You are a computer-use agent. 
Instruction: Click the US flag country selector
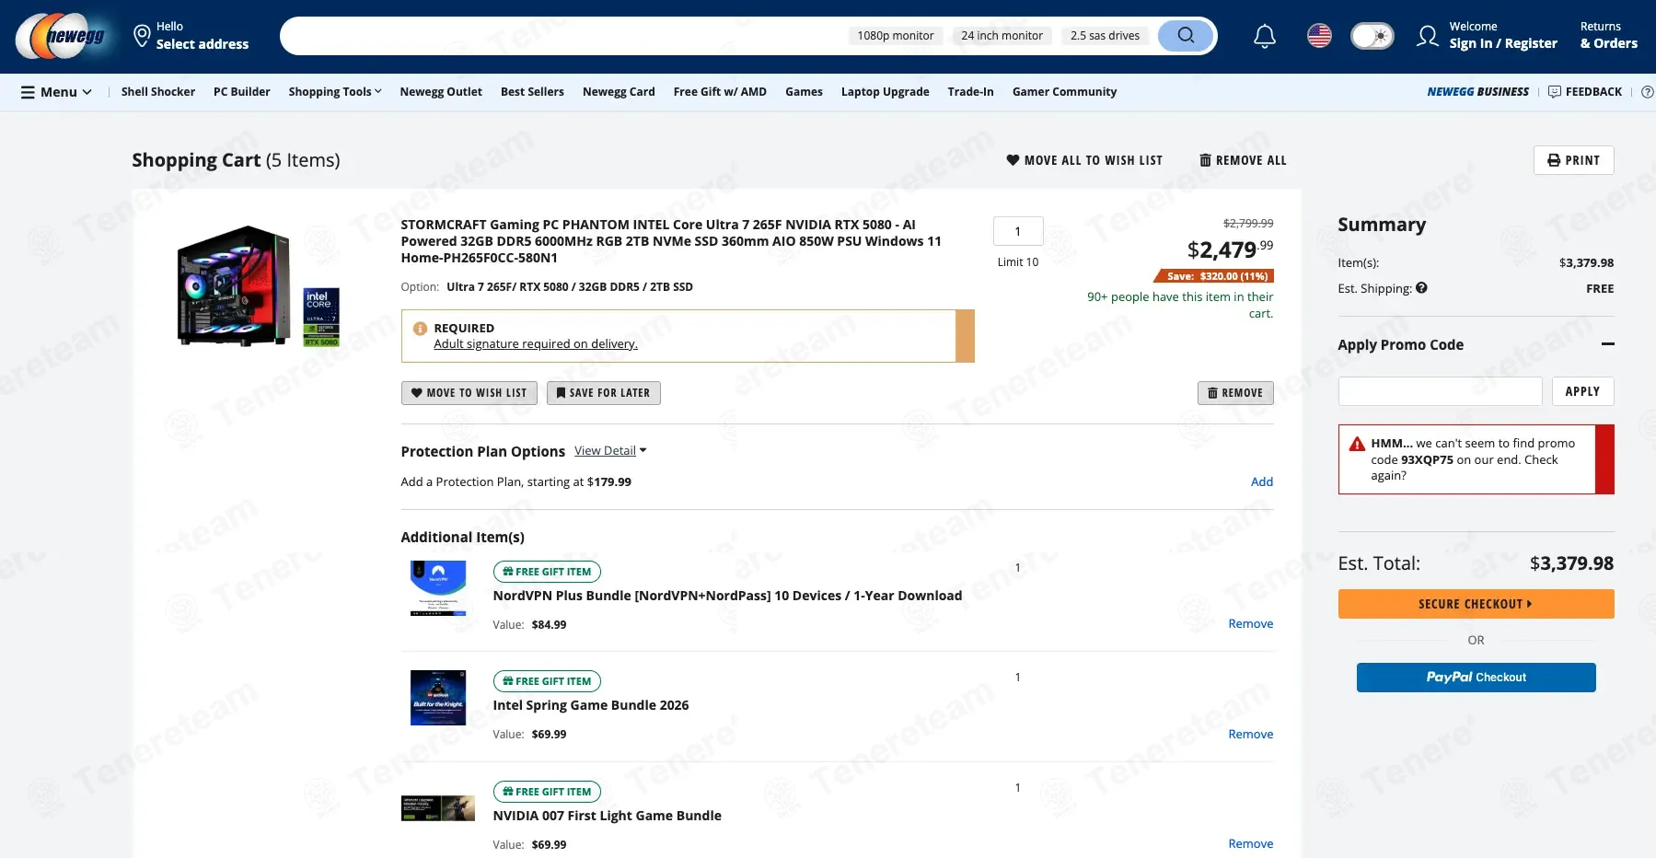[x=1319, y=36]
